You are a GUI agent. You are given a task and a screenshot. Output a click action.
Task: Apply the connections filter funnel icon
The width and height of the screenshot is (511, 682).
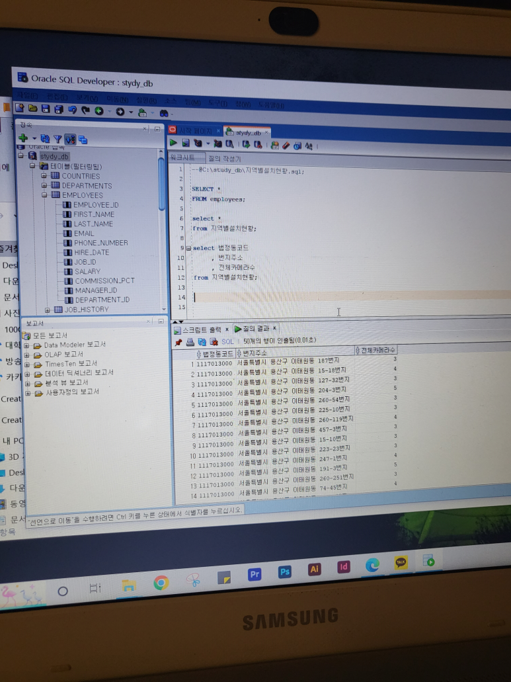pos(58,139)
